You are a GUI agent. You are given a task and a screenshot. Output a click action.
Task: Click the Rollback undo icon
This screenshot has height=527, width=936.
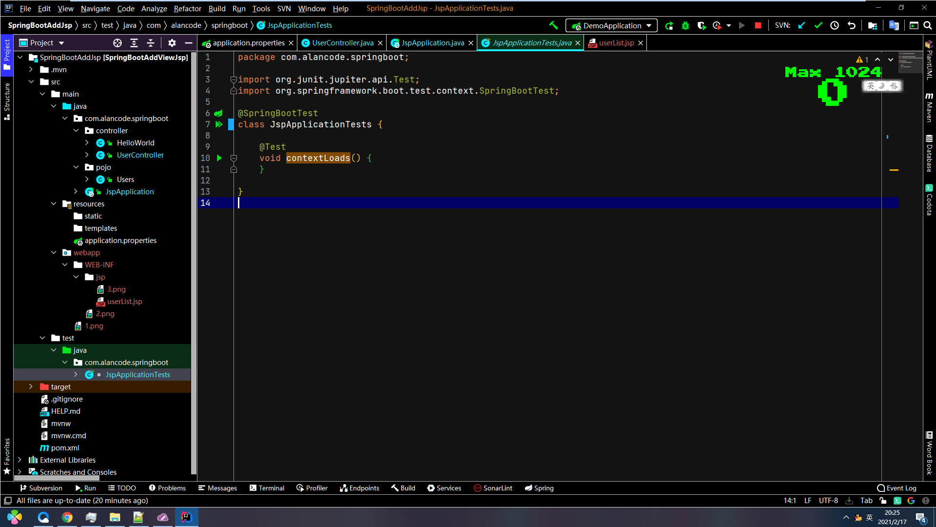point(851,25)
